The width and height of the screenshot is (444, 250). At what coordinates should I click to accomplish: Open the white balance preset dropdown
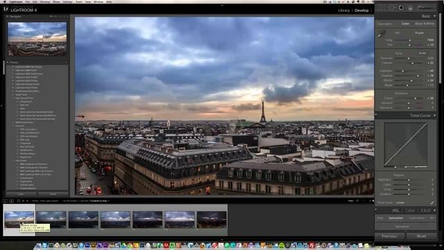(x=419, y=33)
